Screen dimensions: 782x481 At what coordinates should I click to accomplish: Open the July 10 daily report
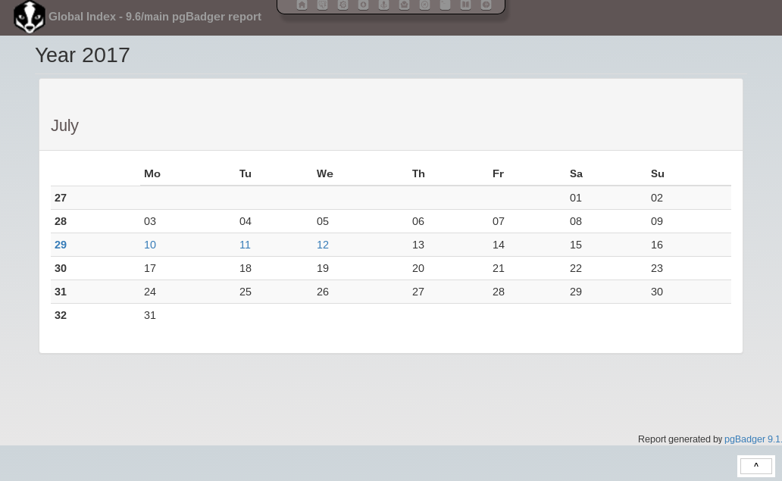point(150,245)
